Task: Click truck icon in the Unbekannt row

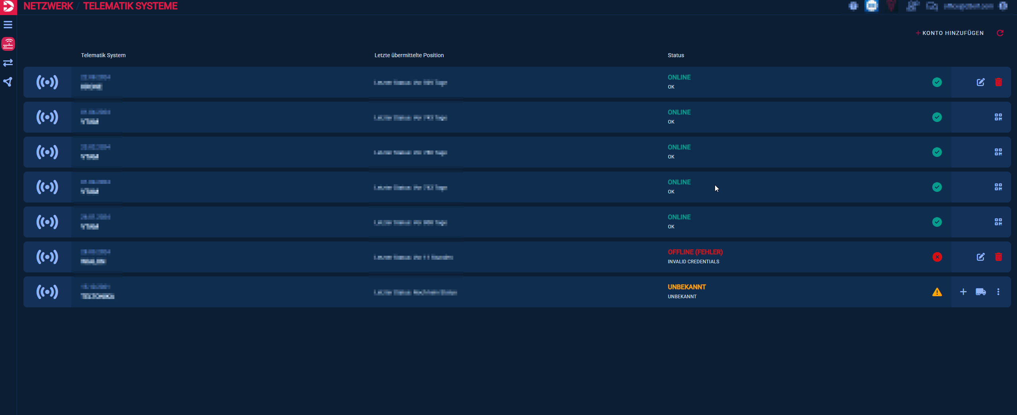Action: coord(980,292)
